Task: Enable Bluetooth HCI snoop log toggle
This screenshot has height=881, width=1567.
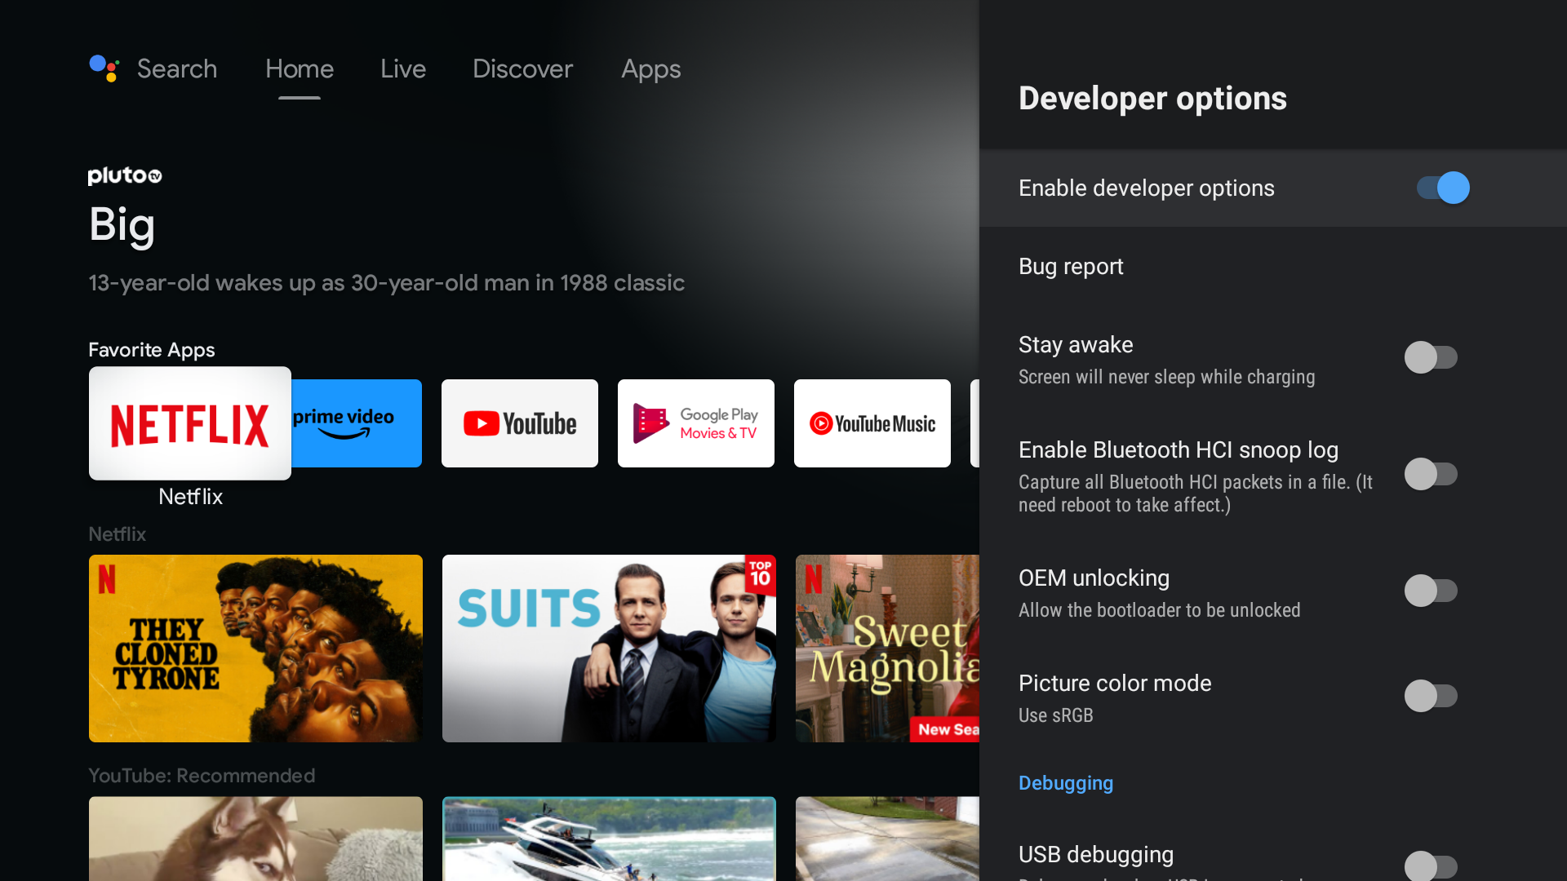Action: [x=1430, y=474]
